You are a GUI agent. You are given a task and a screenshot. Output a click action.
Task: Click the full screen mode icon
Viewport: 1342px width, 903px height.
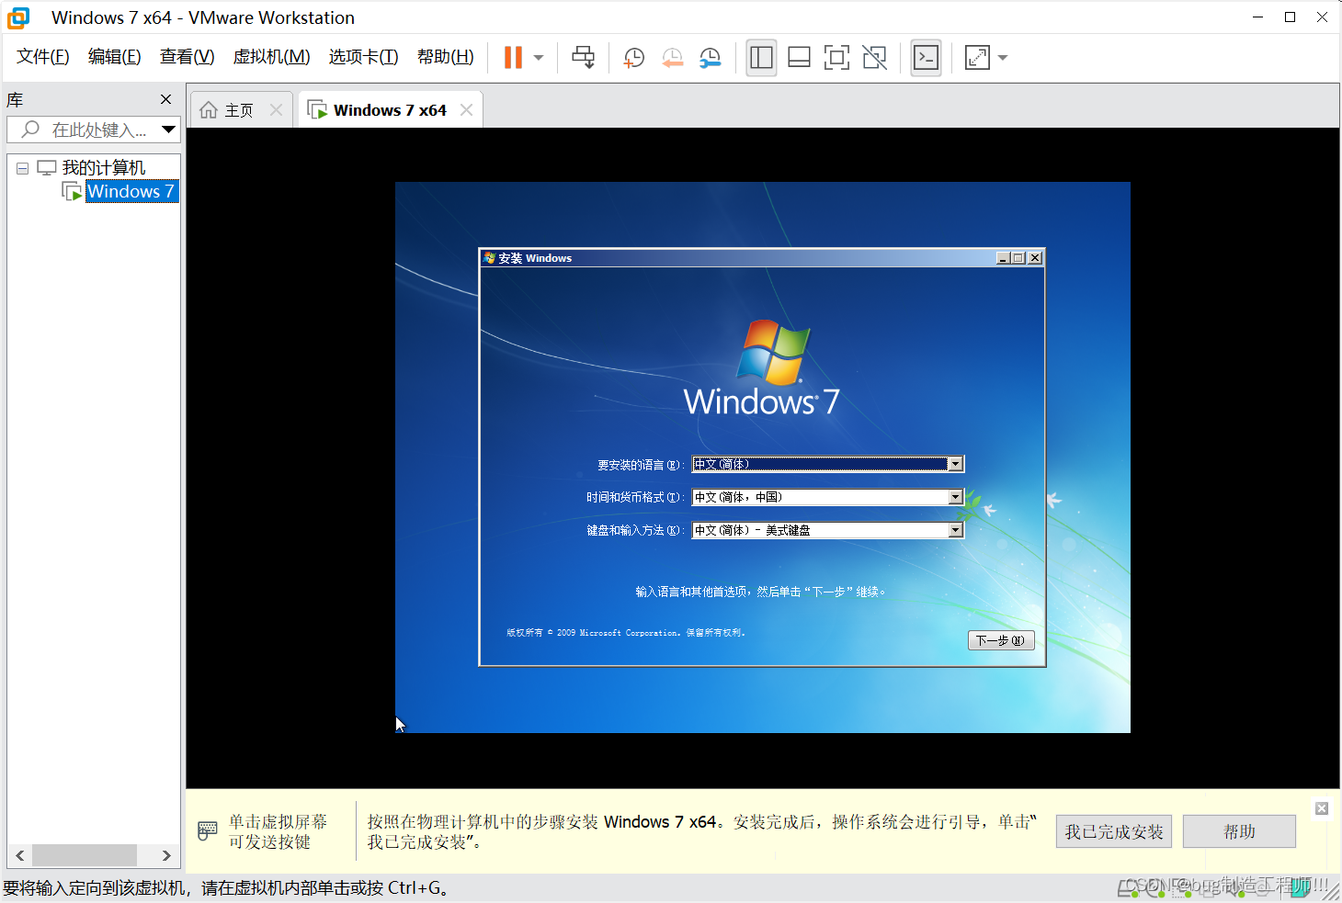[836, 58]
